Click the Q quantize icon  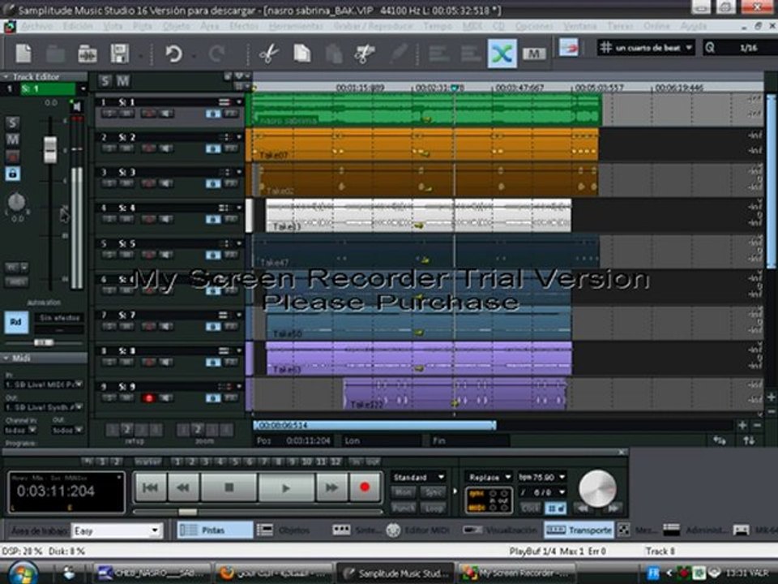click(x=710, y=48)
